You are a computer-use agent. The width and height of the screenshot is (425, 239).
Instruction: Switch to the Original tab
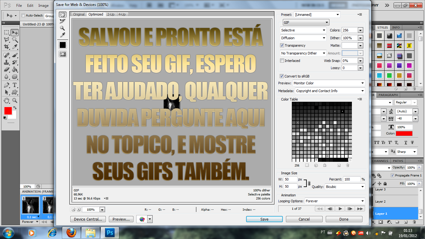(79, 14)
